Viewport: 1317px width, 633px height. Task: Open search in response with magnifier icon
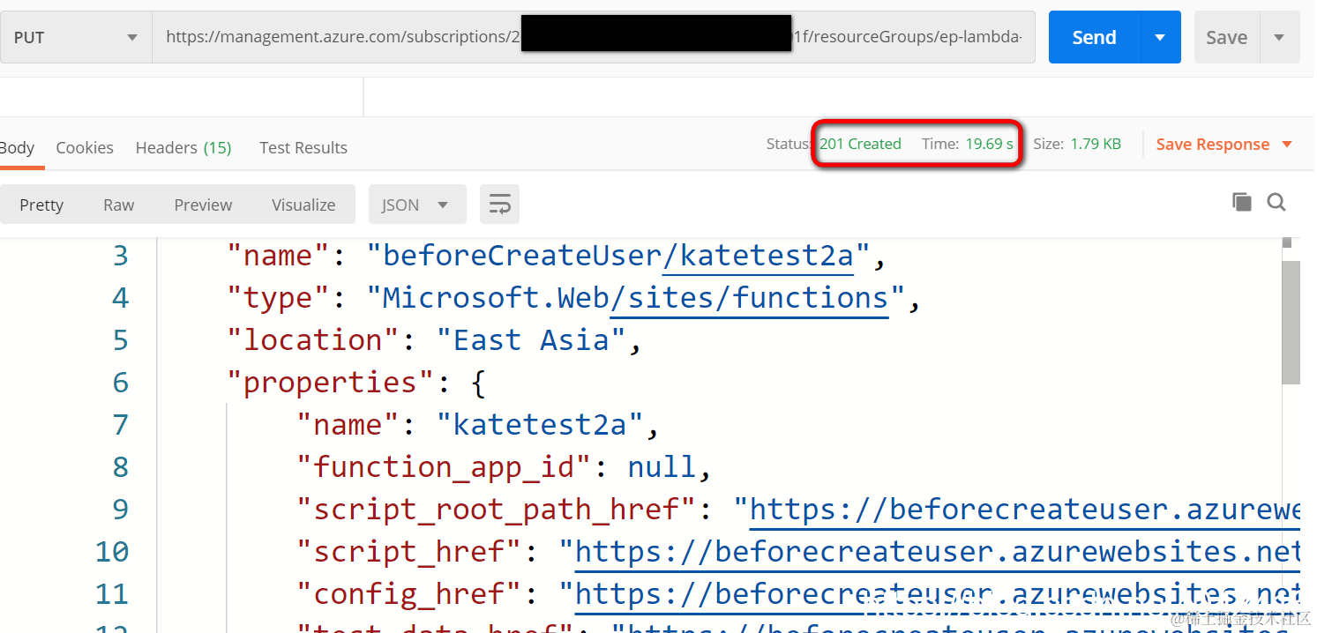point(1276,202)
